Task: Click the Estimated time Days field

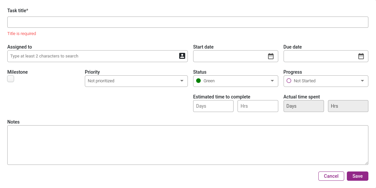Action: (x=213, y=106)
